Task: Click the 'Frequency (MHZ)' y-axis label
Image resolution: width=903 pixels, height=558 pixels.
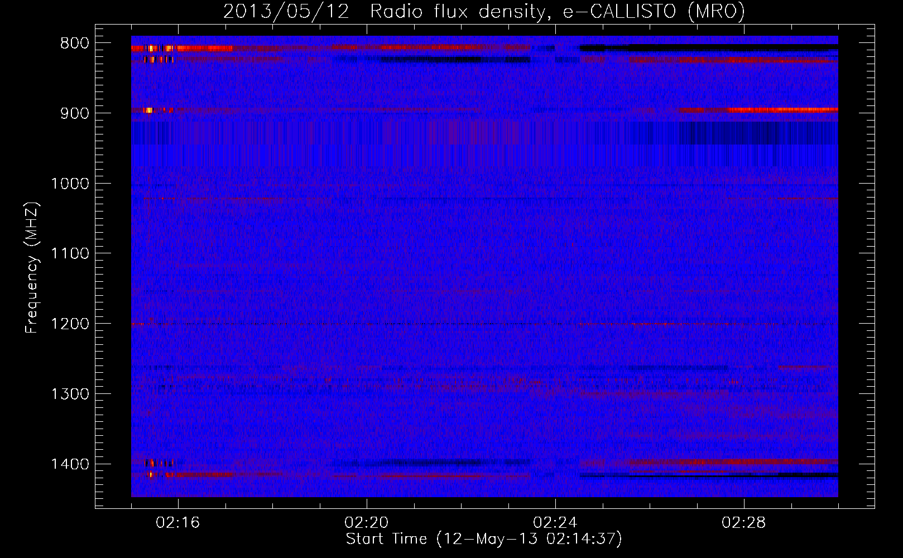Action: click(x=32, y=268)
